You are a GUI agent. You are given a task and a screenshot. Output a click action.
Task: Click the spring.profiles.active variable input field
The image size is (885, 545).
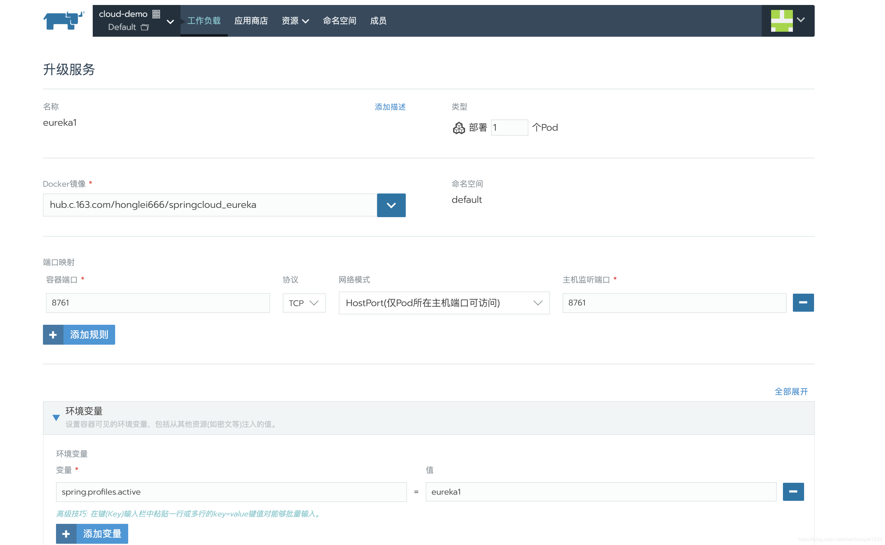(x=231, y=491)
